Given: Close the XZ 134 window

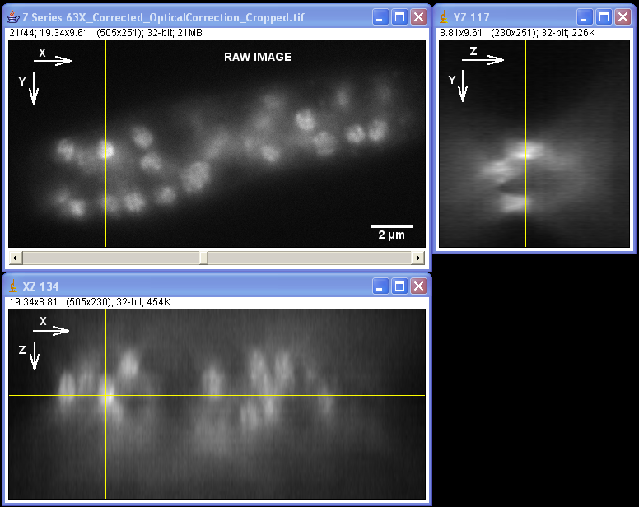Looking at the screenshot, I should tap(418, 286).
